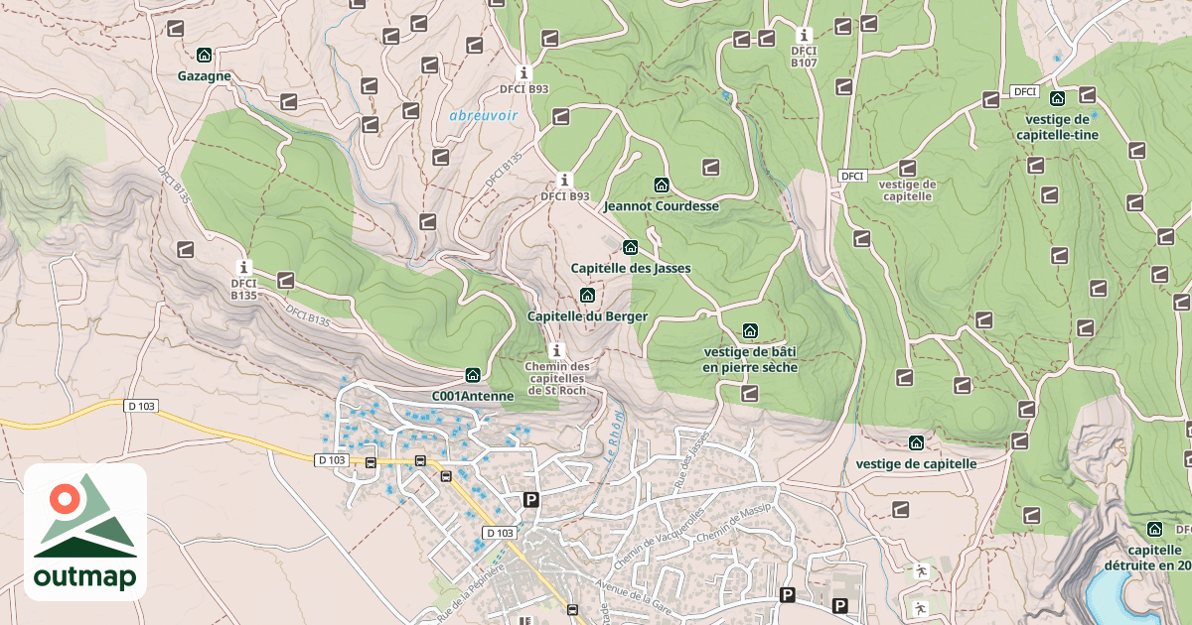Click the Chemin de Vacquerolles street label
The image size is (1192, 625).
point(660,538)
